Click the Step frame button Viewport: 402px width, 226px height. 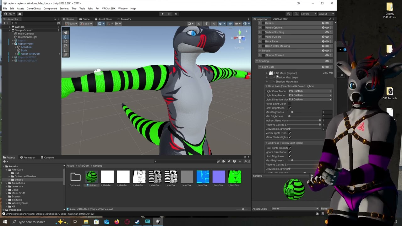[x=176, y=14]
